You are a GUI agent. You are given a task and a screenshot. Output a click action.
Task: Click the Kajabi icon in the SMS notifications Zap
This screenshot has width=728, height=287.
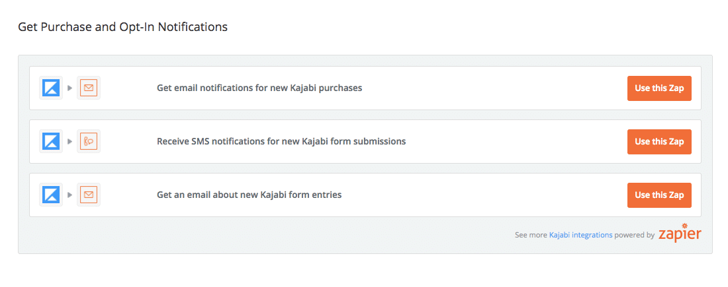[x=51, y=141]
